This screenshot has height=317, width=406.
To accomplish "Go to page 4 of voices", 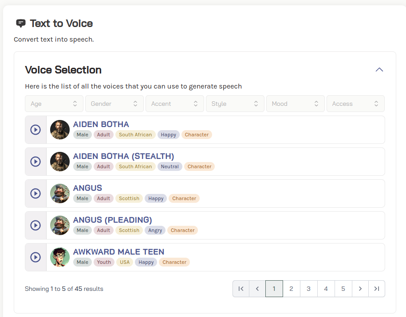I will (326, 289).
